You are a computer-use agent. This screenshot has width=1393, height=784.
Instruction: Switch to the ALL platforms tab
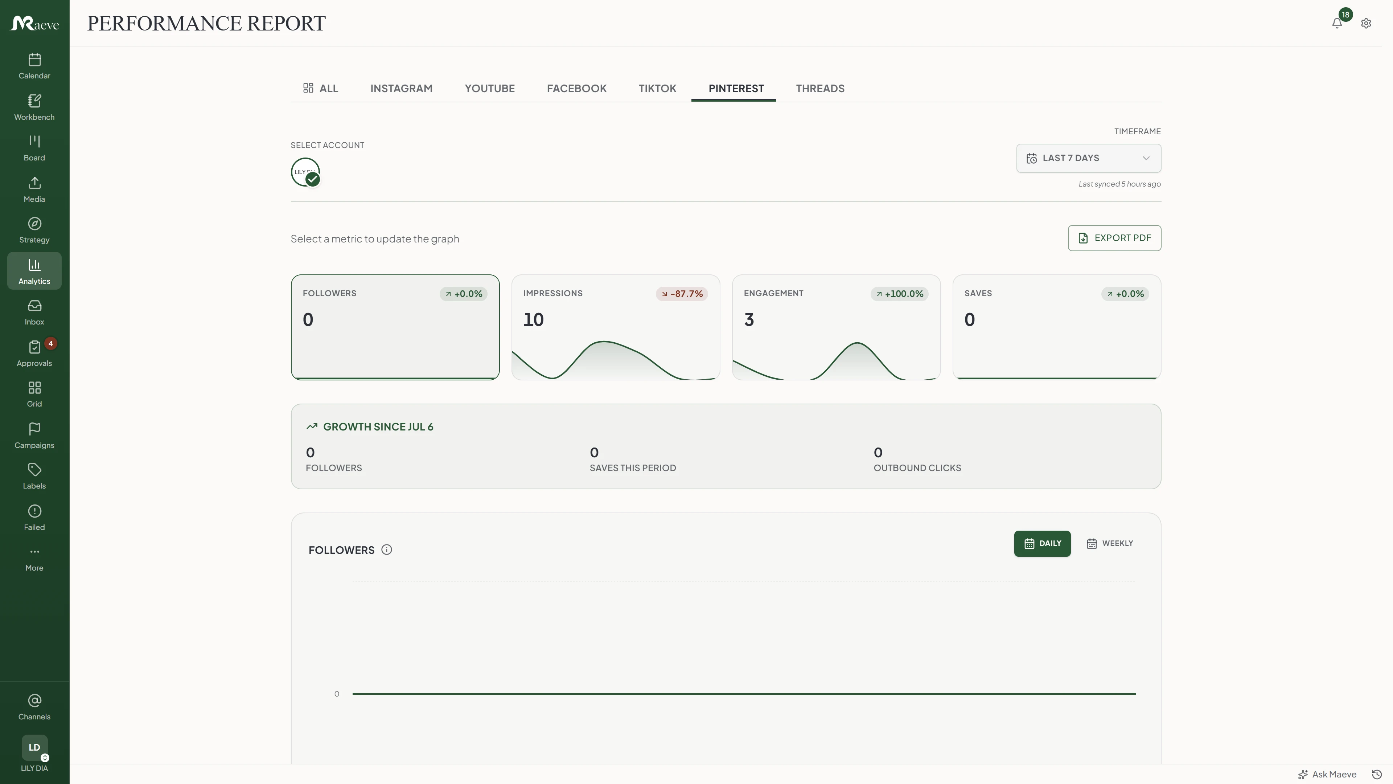tap(321, 88)
